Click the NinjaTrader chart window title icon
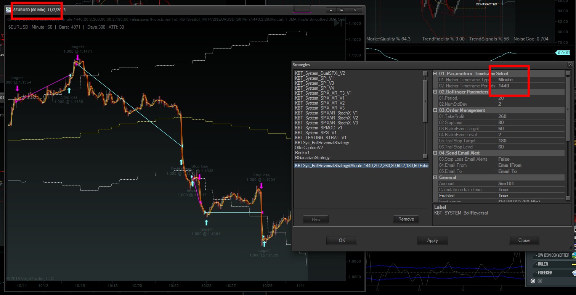This screenshot has height=295, width=576. pyautogui.click(x=8, y=10)
